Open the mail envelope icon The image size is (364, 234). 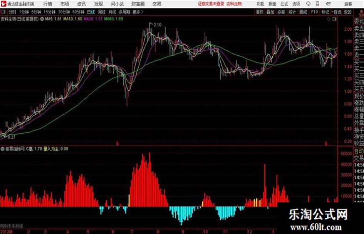[x=328, y=4]
